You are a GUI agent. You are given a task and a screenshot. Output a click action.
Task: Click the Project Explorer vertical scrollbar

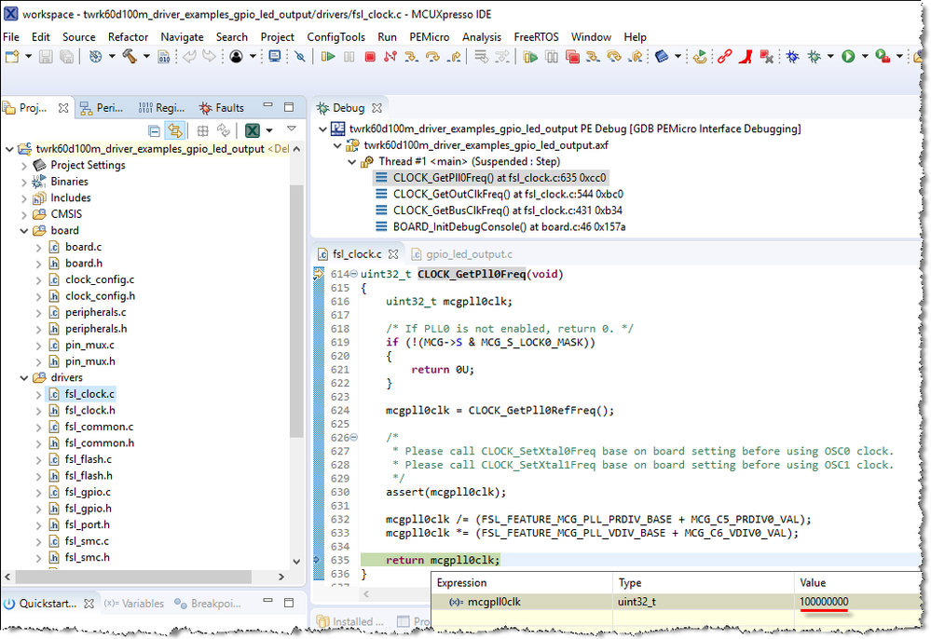pos(296,311)
